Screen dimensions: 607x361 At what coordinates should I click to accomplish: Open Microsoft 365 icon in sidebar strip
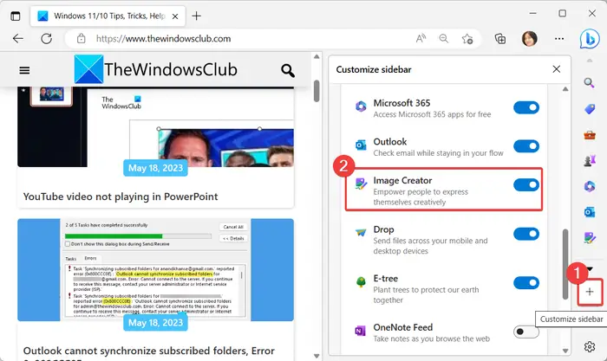pos(590,186)
